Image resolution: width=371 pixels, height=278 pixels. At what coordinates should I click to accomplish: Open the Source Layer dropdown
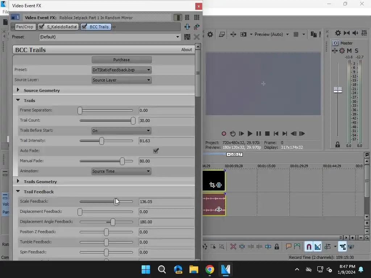click(122, 80)
